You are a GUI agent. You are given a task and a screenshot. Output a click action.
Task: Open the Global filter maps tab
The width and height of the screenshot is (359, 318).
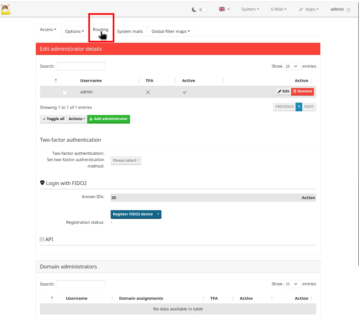[x=171, y=31]
